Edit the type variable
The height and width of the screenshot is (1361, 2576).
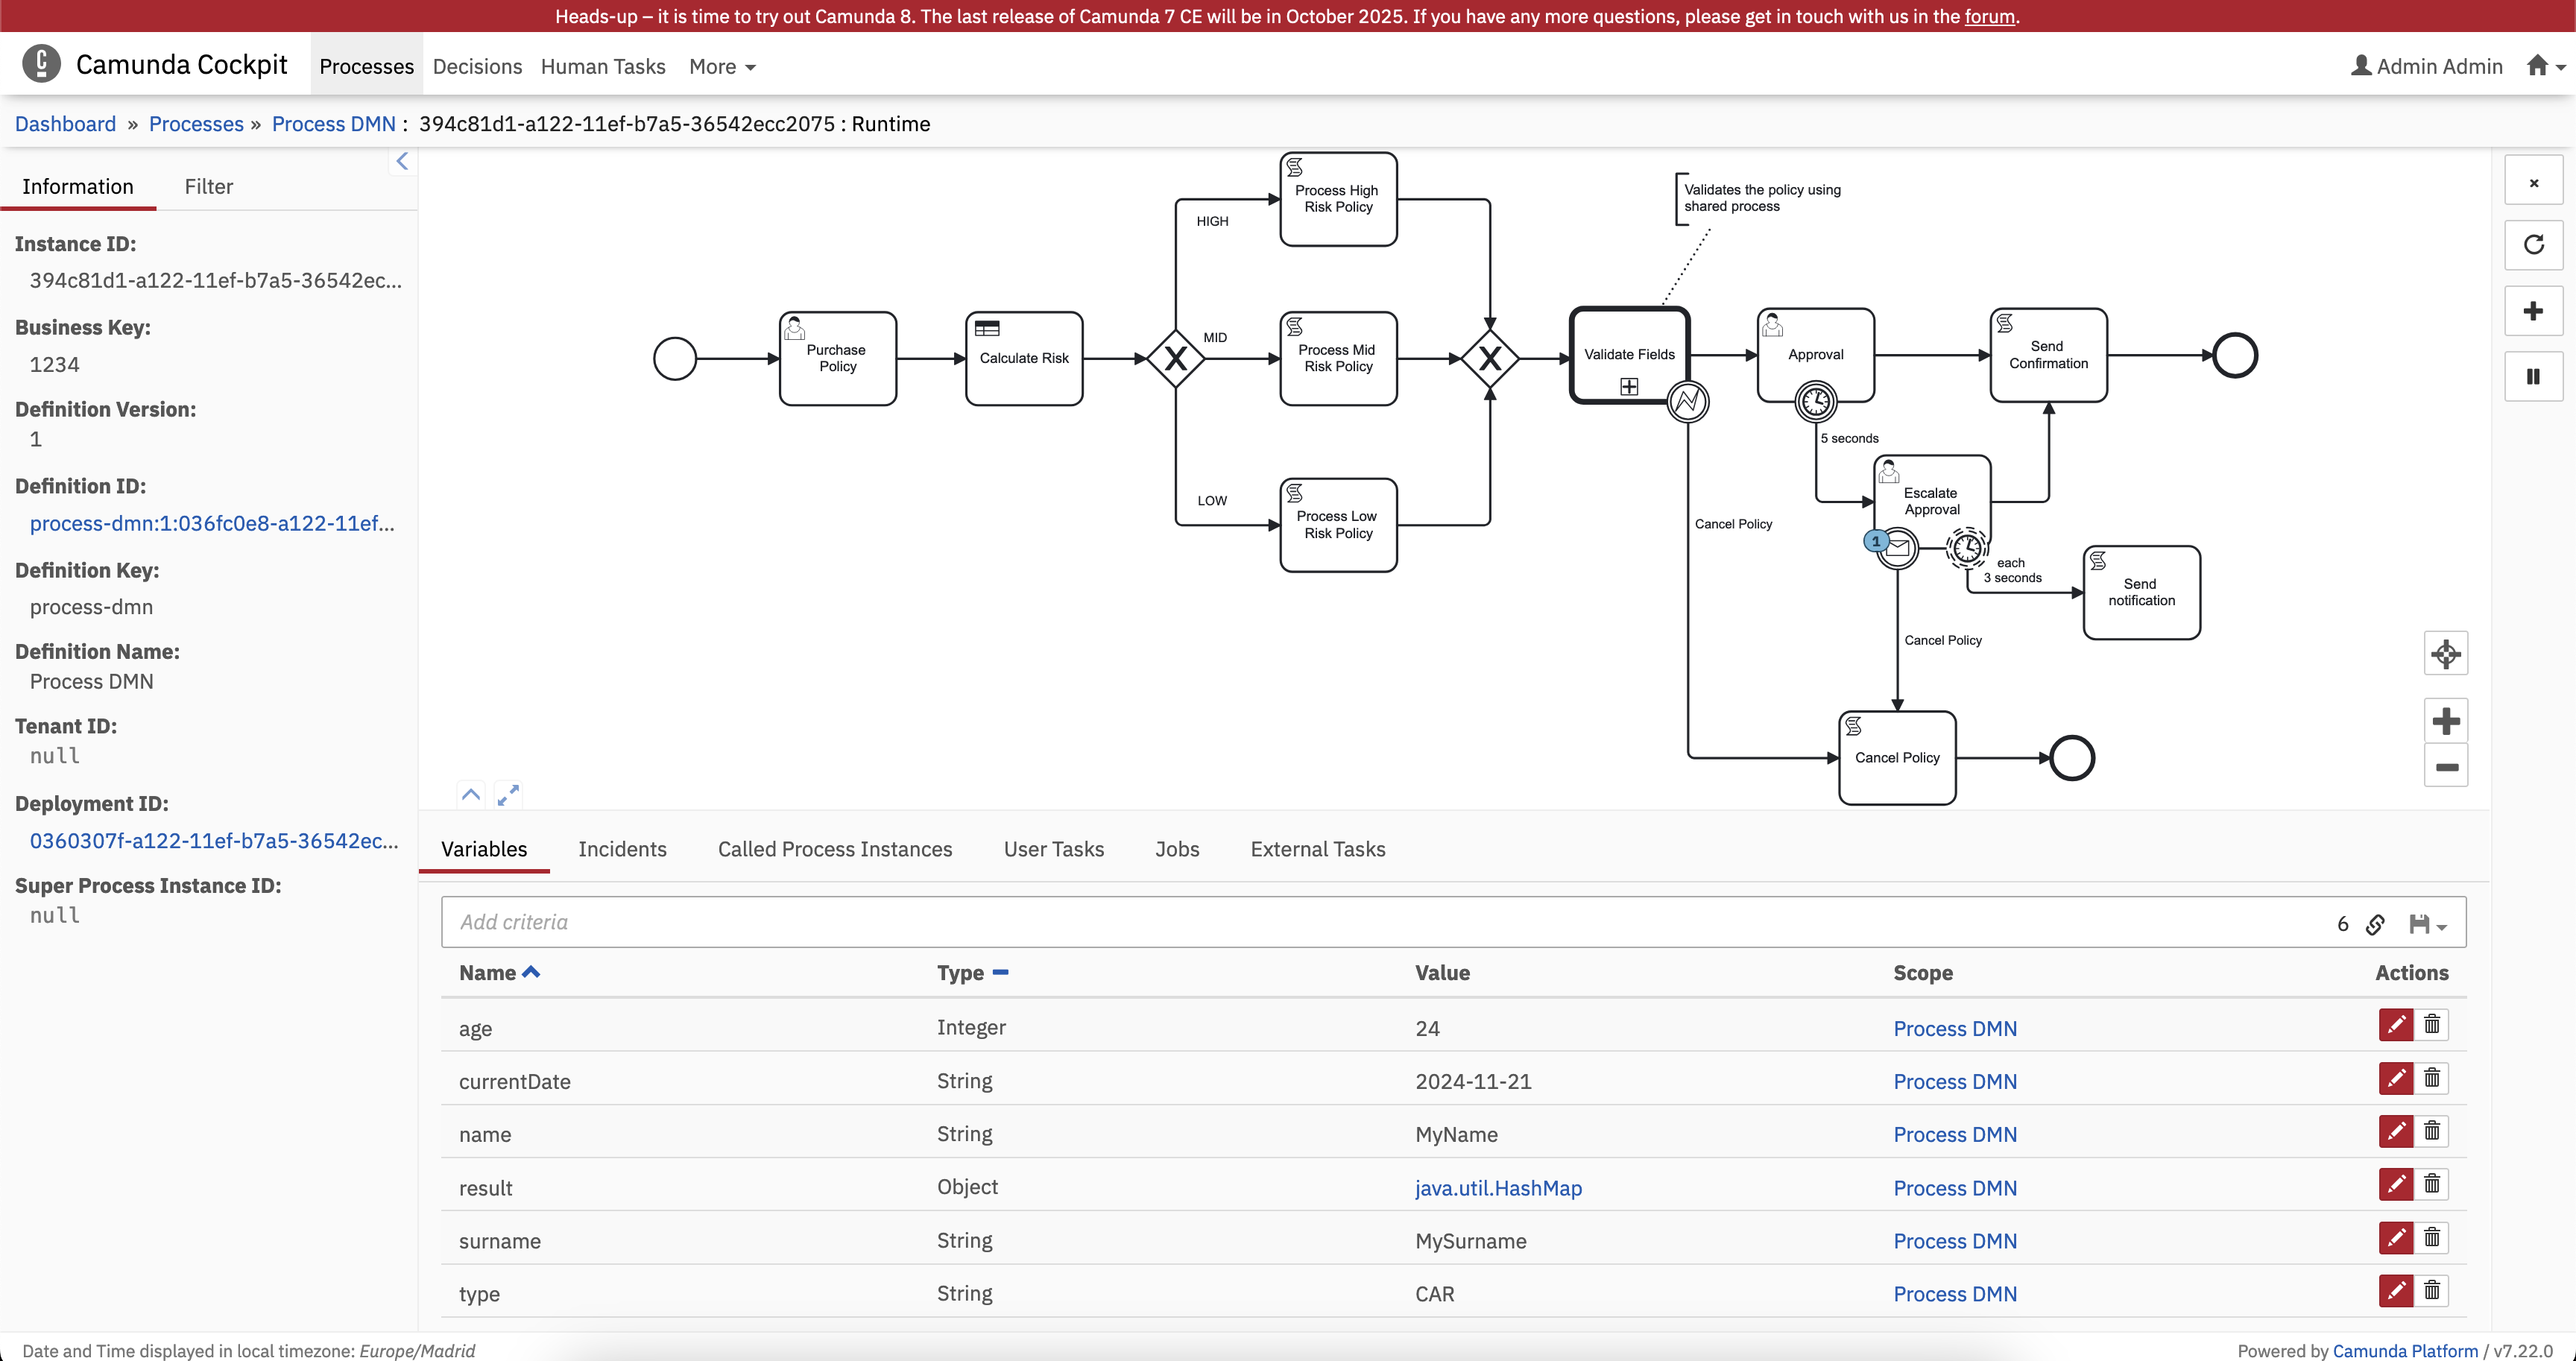pyautogui.click(x=2396, y=1291)
